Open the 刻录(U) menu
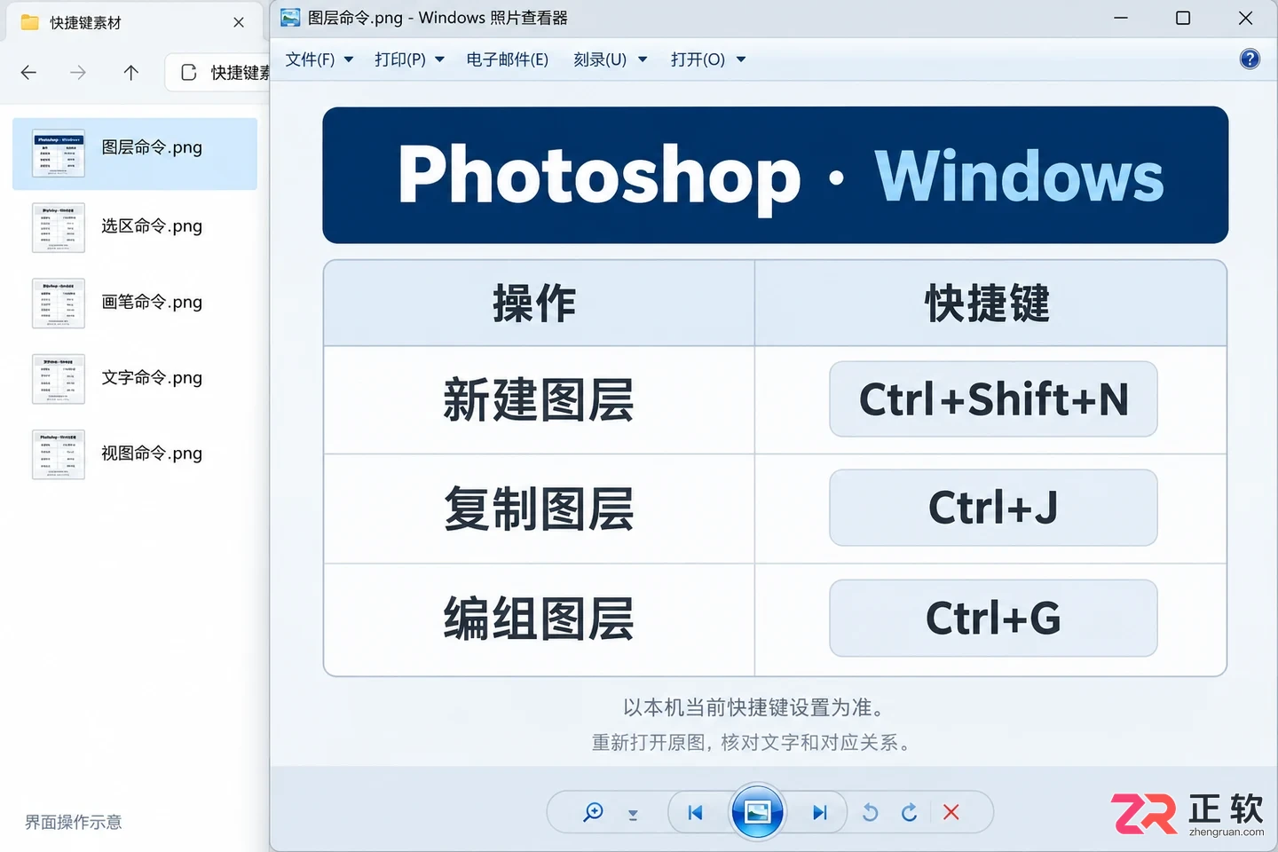 (600, 59)
